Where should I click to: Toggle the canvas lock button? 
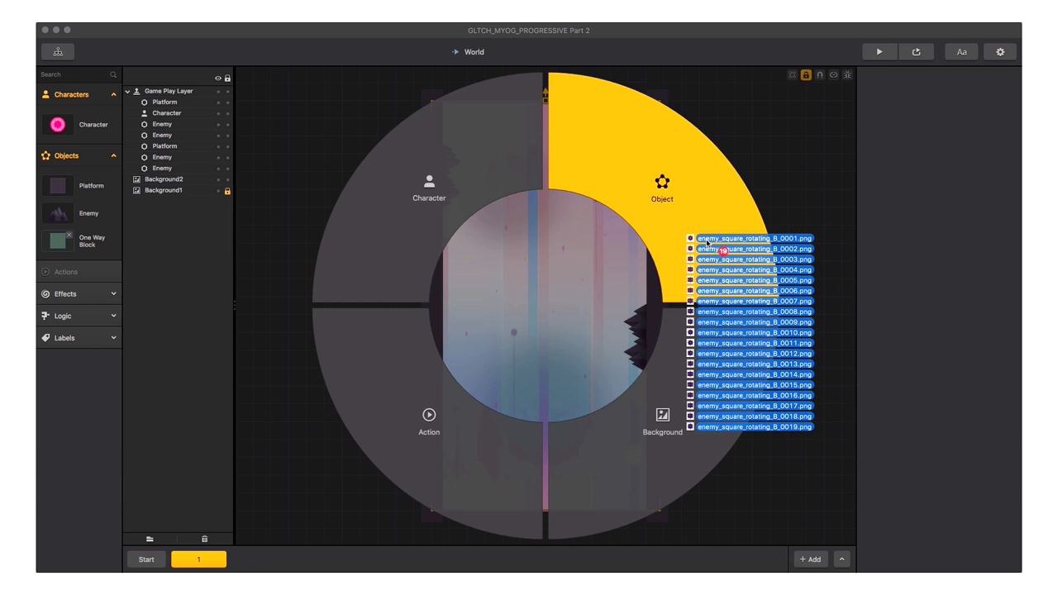806,75
